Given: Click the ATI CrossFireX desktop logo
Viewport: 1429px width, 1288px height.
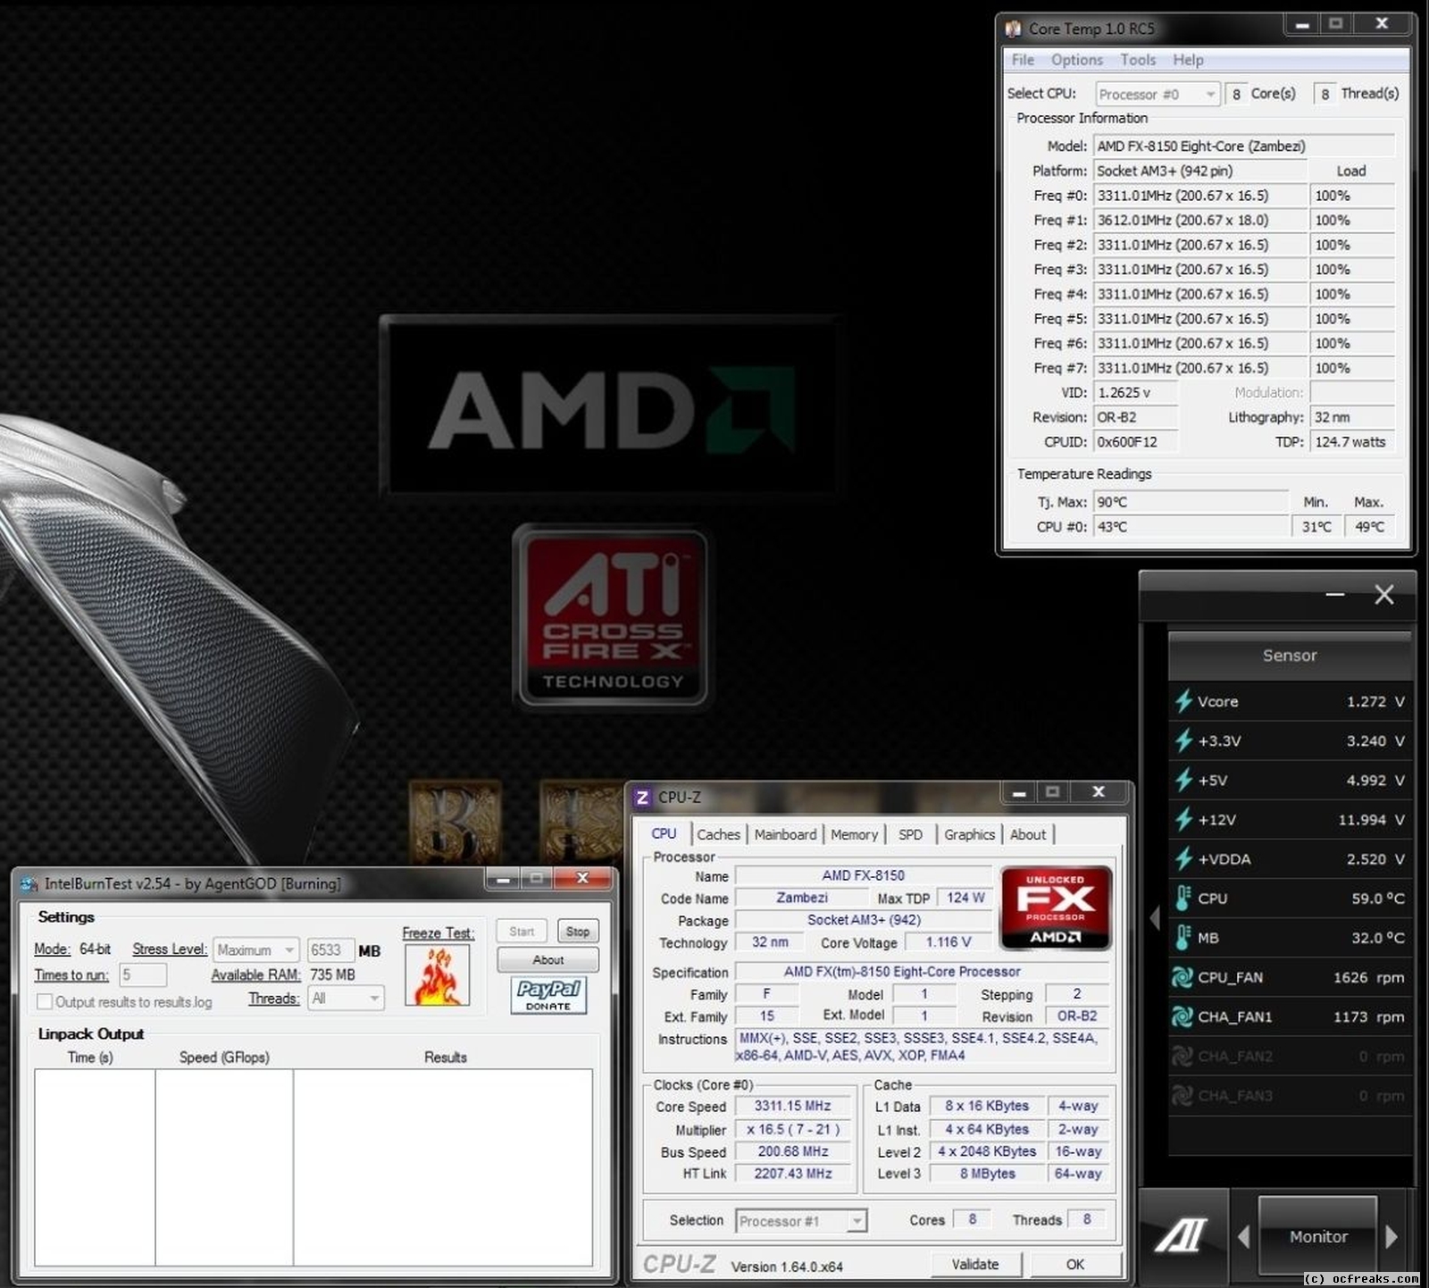Looking at the screenshot, I should coord(613,617).
